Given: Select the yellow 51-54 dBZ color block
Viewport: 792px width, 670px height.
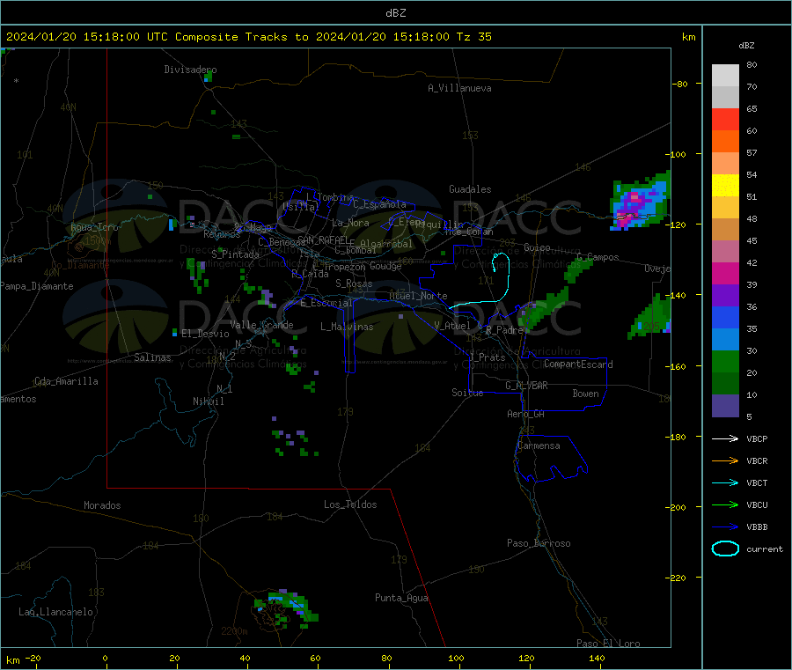Looking at the screenshot, I should (725, 186).
